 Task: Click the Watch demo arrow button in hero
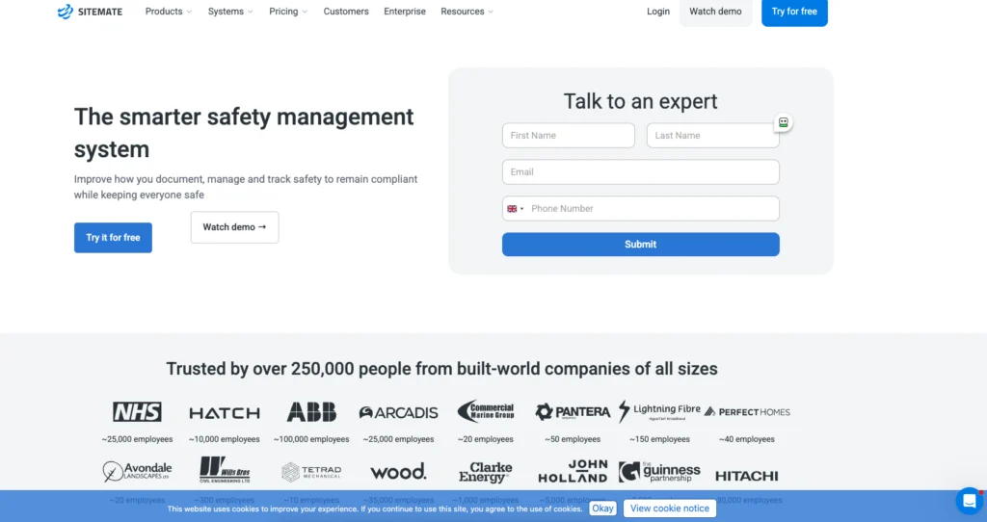235,227
